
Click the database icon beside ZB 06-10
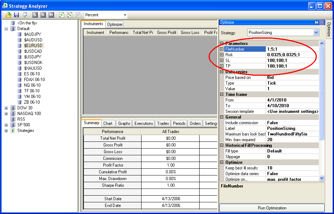(19, 102)
